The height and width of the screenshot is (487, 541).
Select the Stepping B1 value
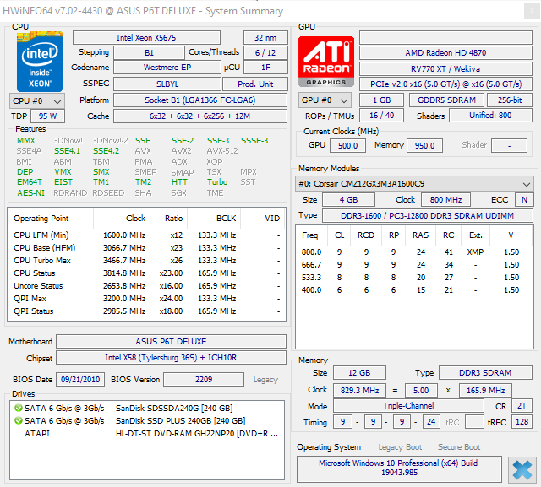149,52
